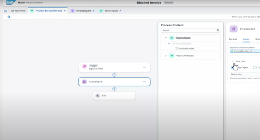
Task: Select the second radio button beside Object option
Action: pyautogui.click(x=255, y=67)
